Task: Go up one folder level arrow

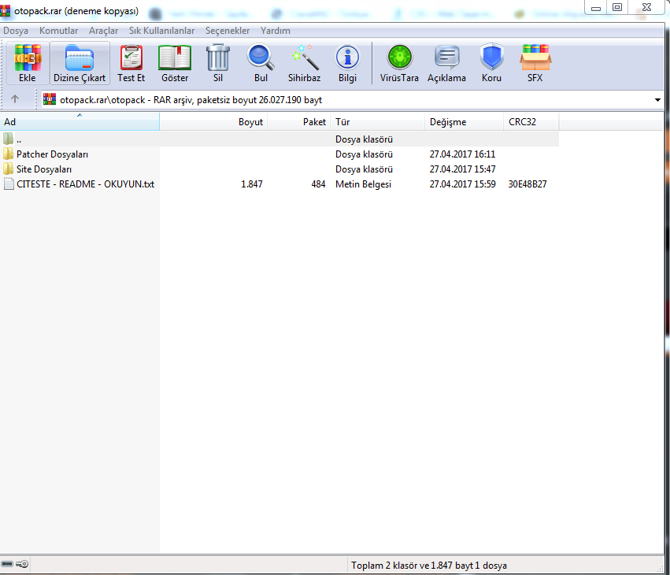Action: tap(15, 99)
